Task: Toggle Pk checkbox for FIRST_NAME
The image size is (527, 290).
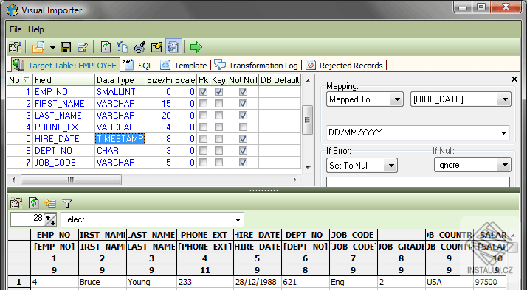Action: point(203,104)
